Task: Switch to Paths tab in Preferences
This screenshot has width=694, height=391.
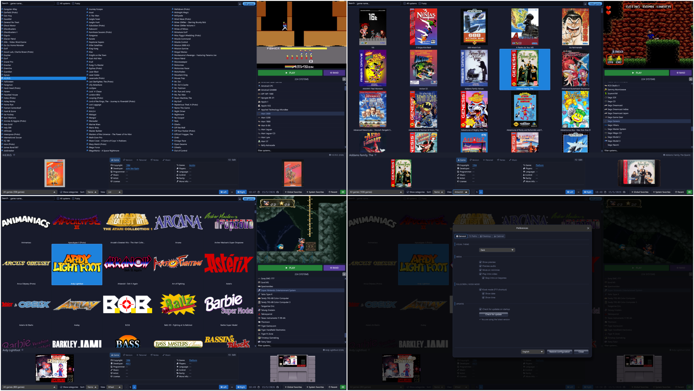Action: [473, 236]
